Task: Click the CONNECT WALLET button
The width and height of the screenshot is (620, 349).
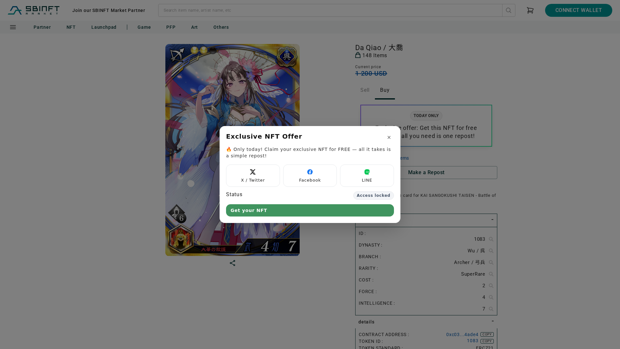Action: [x=579, y=10]
